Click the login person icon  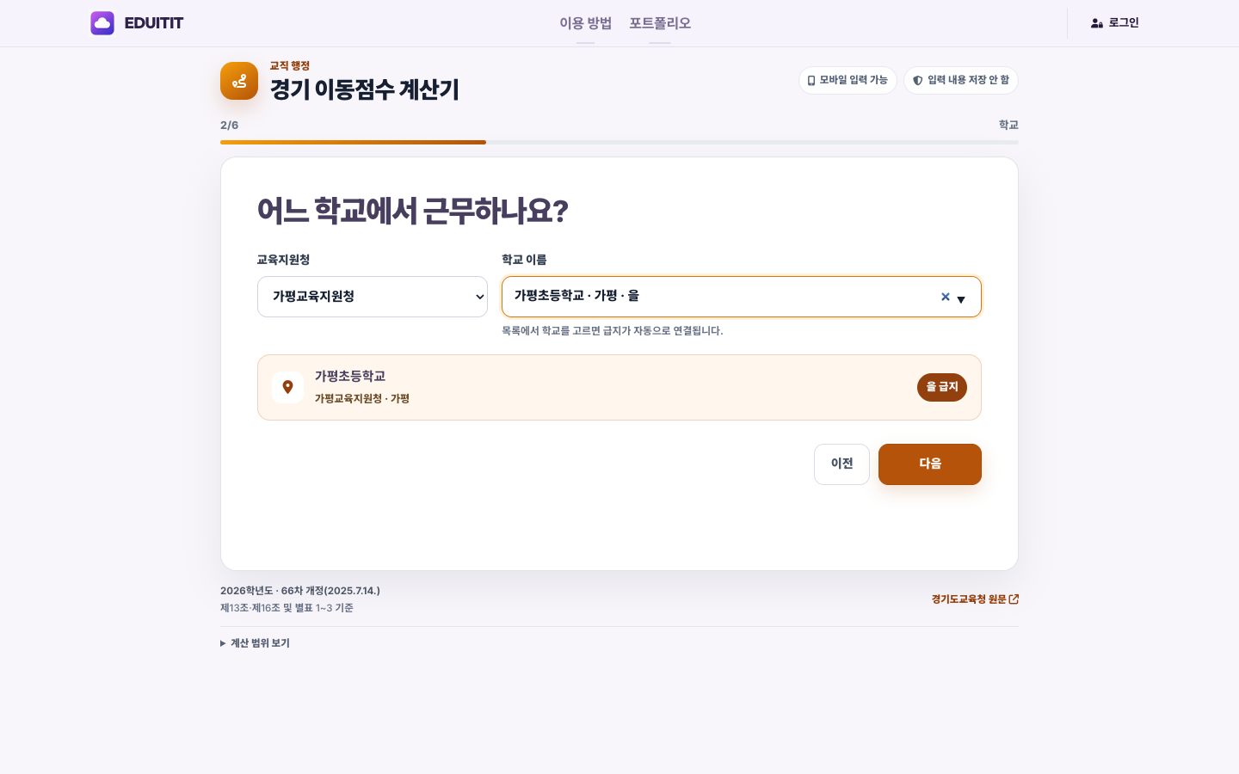(x=1097, y=23)
